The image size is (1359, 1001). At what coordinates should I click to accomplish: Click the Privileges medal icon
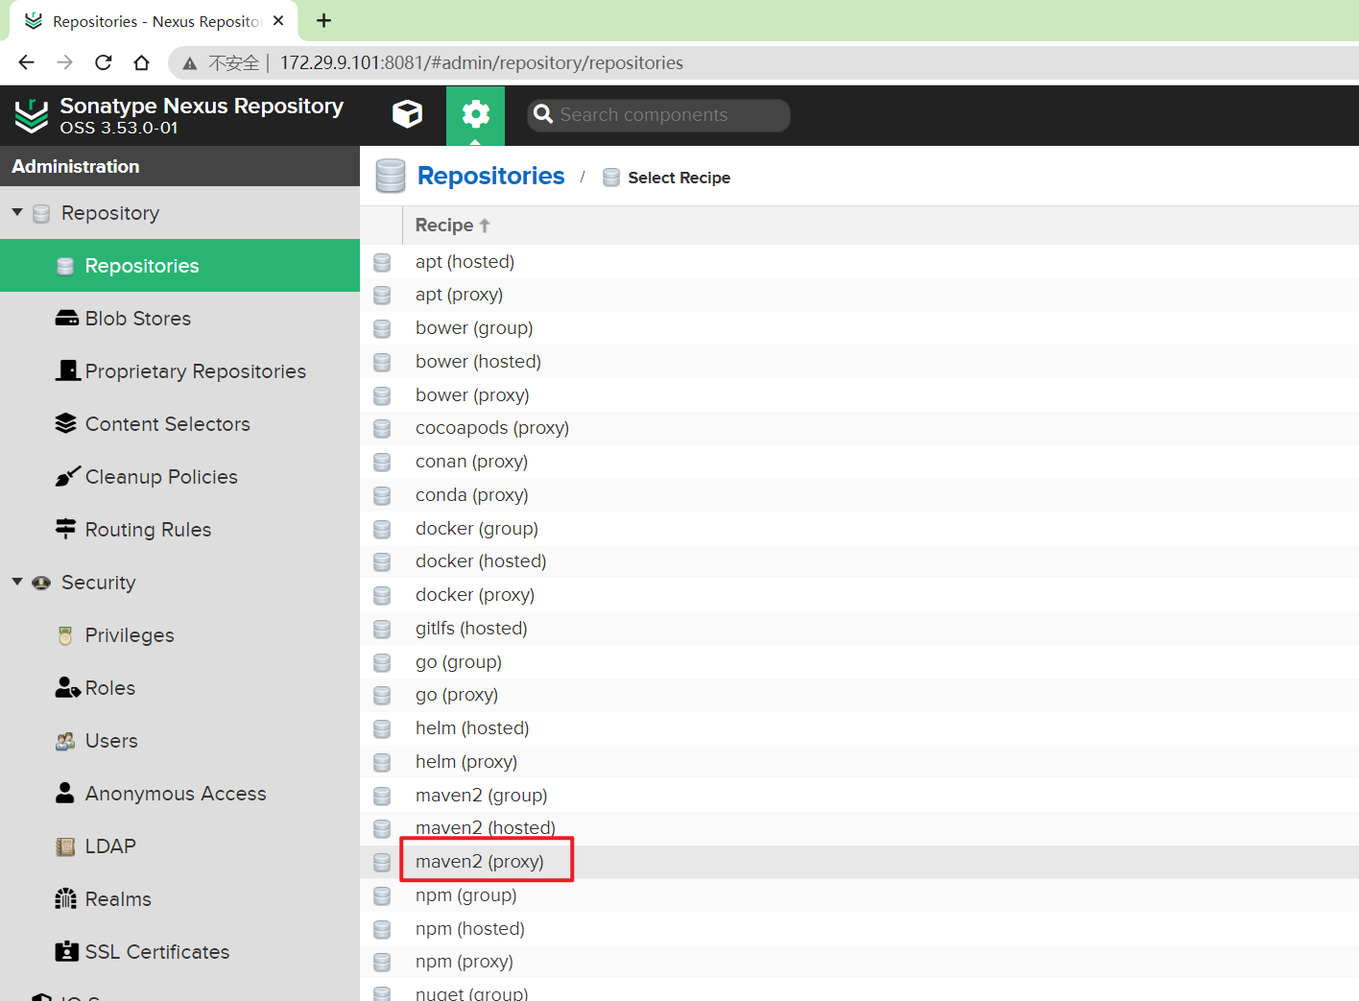point(65,635)
